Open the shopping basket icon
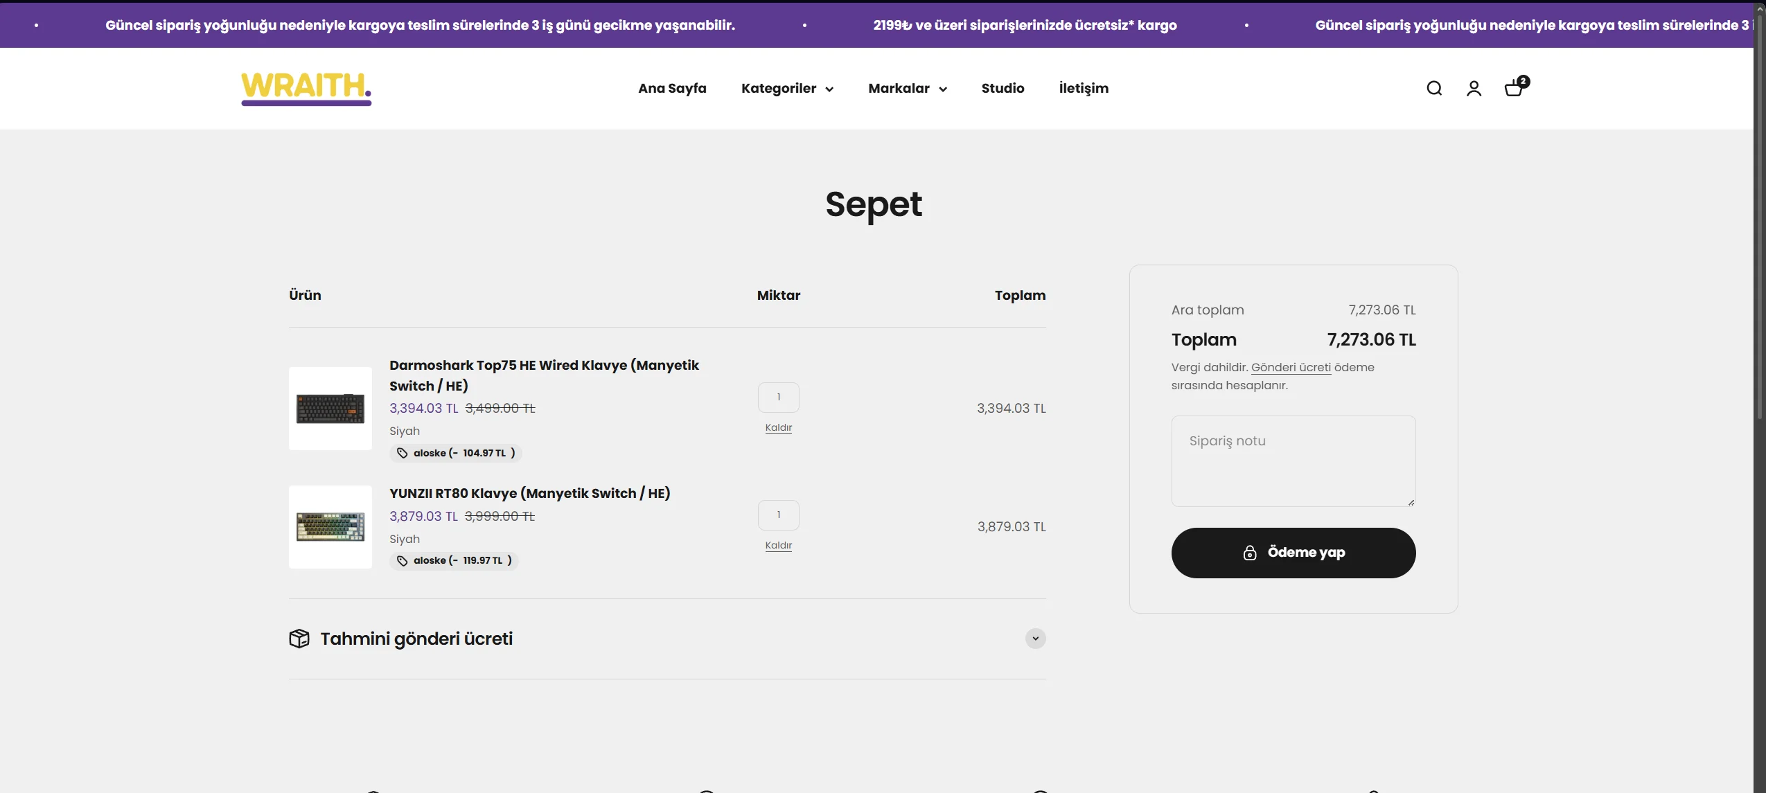Screen dimensions: 1766x793 coord(1515,88)
